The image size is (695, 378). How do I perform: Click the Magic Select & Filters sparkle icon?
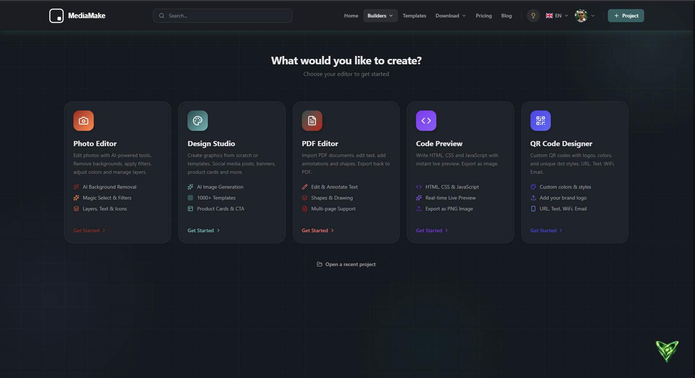point(76,198)
